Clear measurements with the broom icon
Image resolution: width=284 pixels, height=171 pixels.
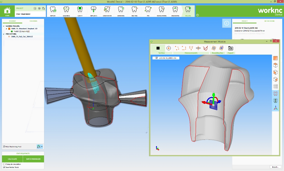click(205, 48)
